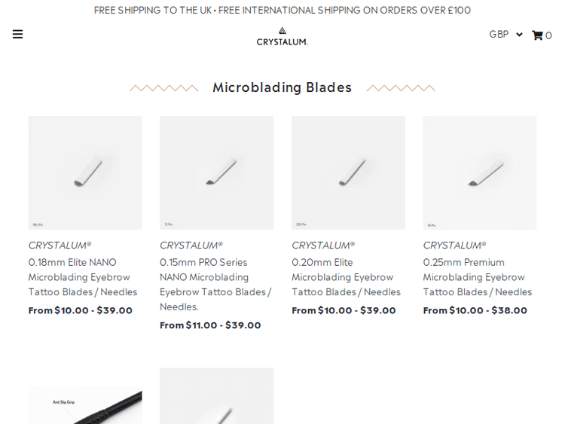
Task: Open the Anti Slip Grip product thumbnail
Action: click(x=85, y=405)
